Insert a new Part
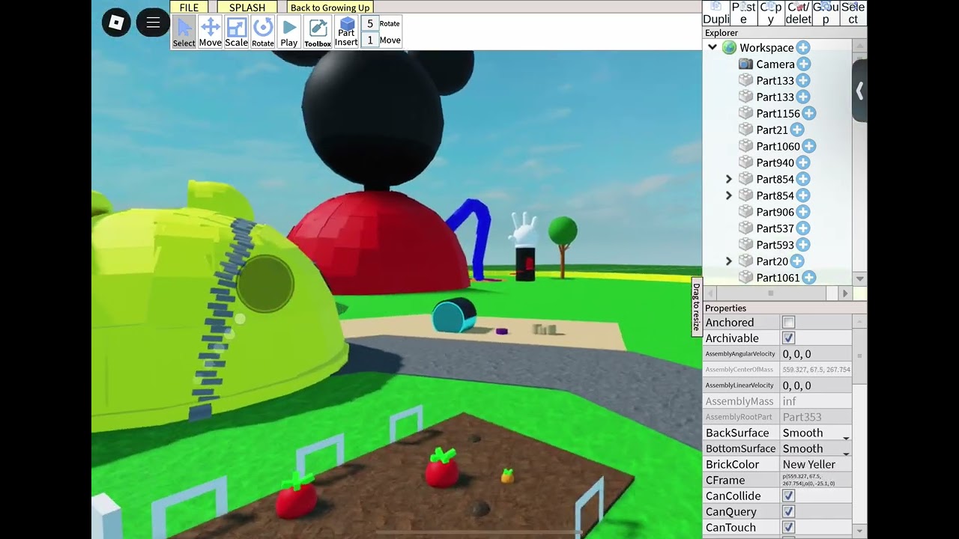 click(x=346, y=32)
